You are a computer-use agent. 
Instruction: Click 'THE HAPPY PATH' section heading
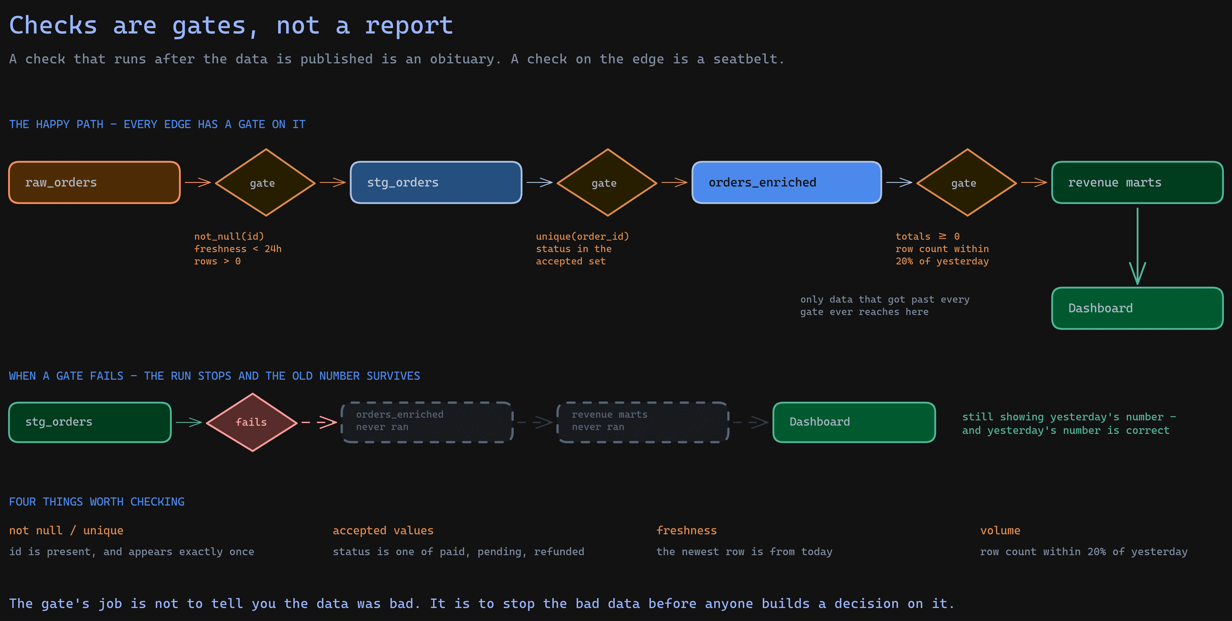[x=157, y=124]
